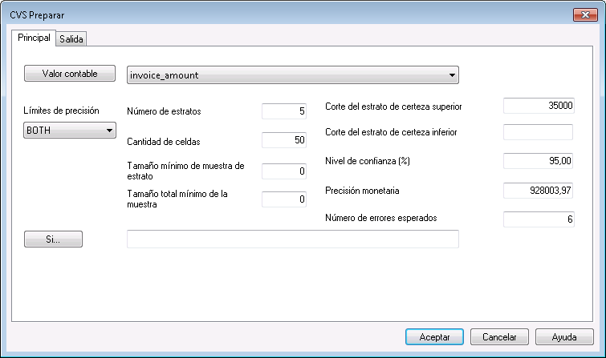Viewport: 606px width, 358px height.
Task: Click the Número de estratos field
Action: pos(284,111)
